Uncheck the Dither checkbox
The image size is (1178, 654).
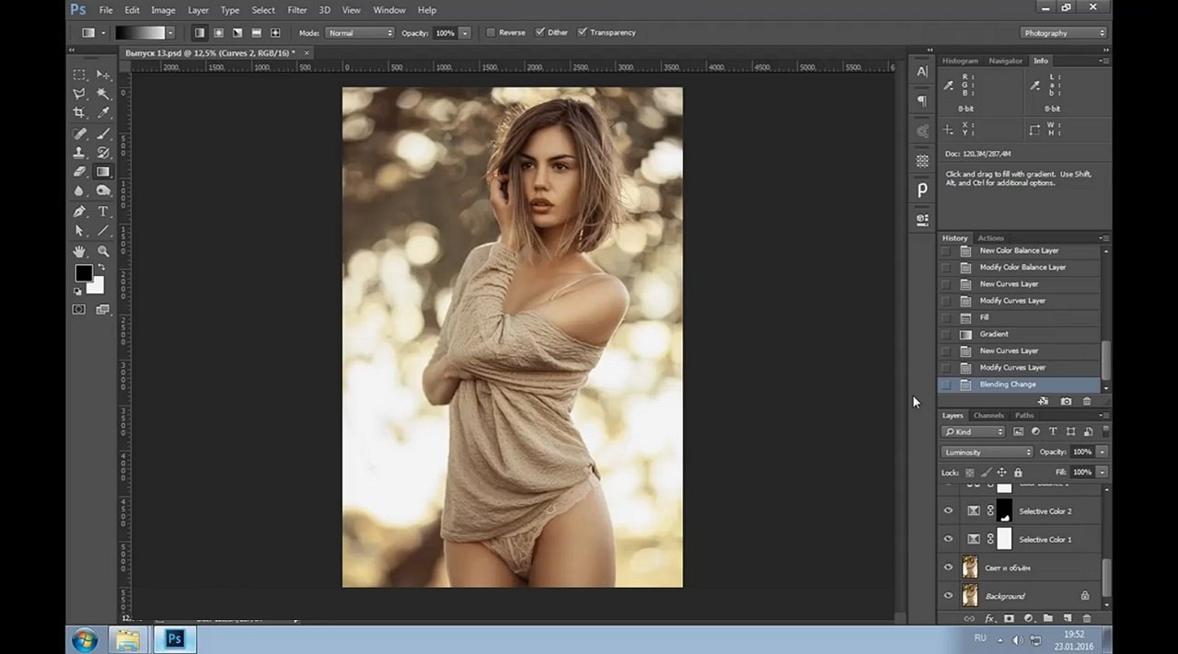[x=539, y=32]
